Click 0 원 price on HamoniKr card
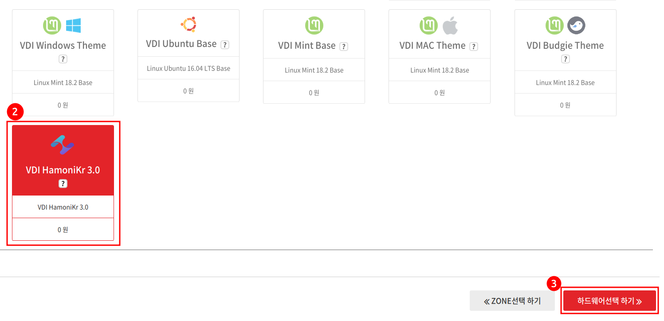Image resolution: width=664 pixels, height=321 pixels. (x=63, y=230)
